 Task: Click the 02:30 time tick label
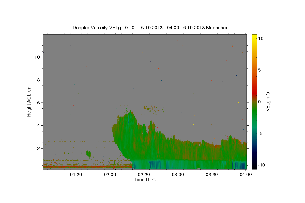click(x=144, y=175)
